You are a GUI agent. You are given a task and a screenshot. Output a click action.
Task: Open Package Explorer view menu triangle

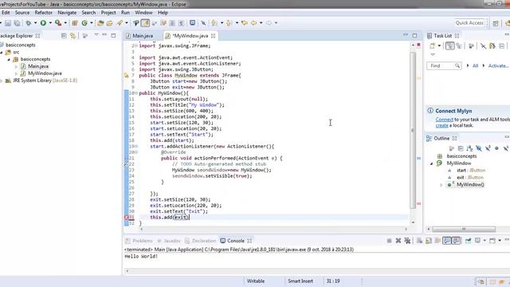point(96,34)
